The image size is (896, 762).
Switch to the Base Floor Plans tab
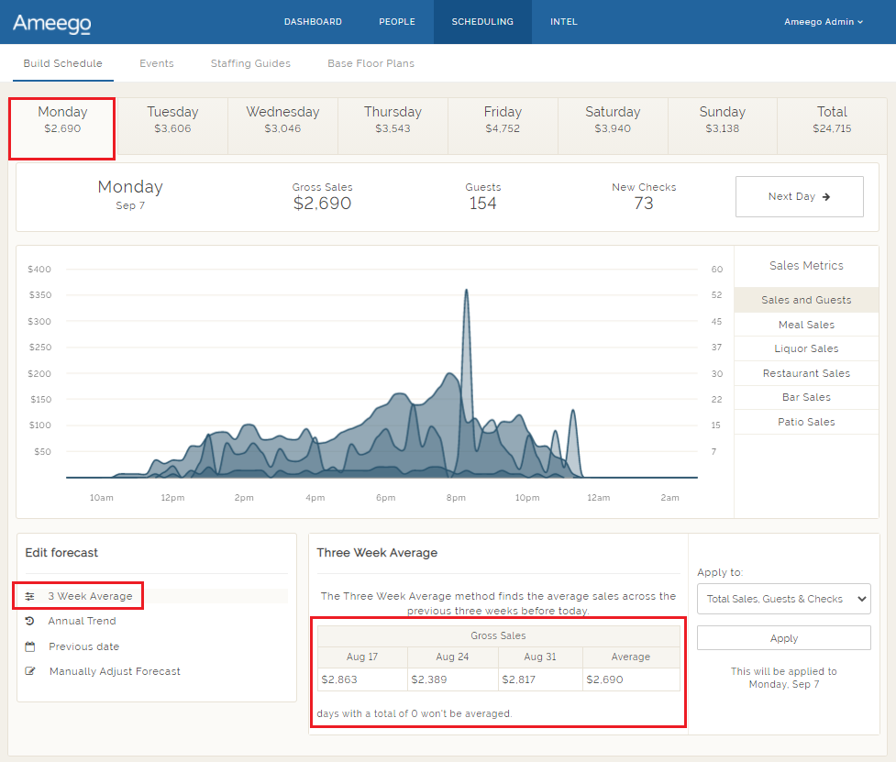[x=371, y=63]
